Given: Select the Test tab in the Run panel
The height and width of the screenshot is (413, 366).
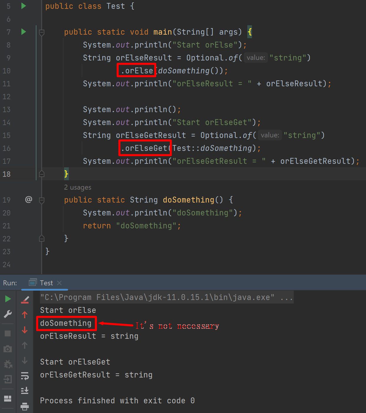Looking at the screenshot, I should click(x=45, y=283).
